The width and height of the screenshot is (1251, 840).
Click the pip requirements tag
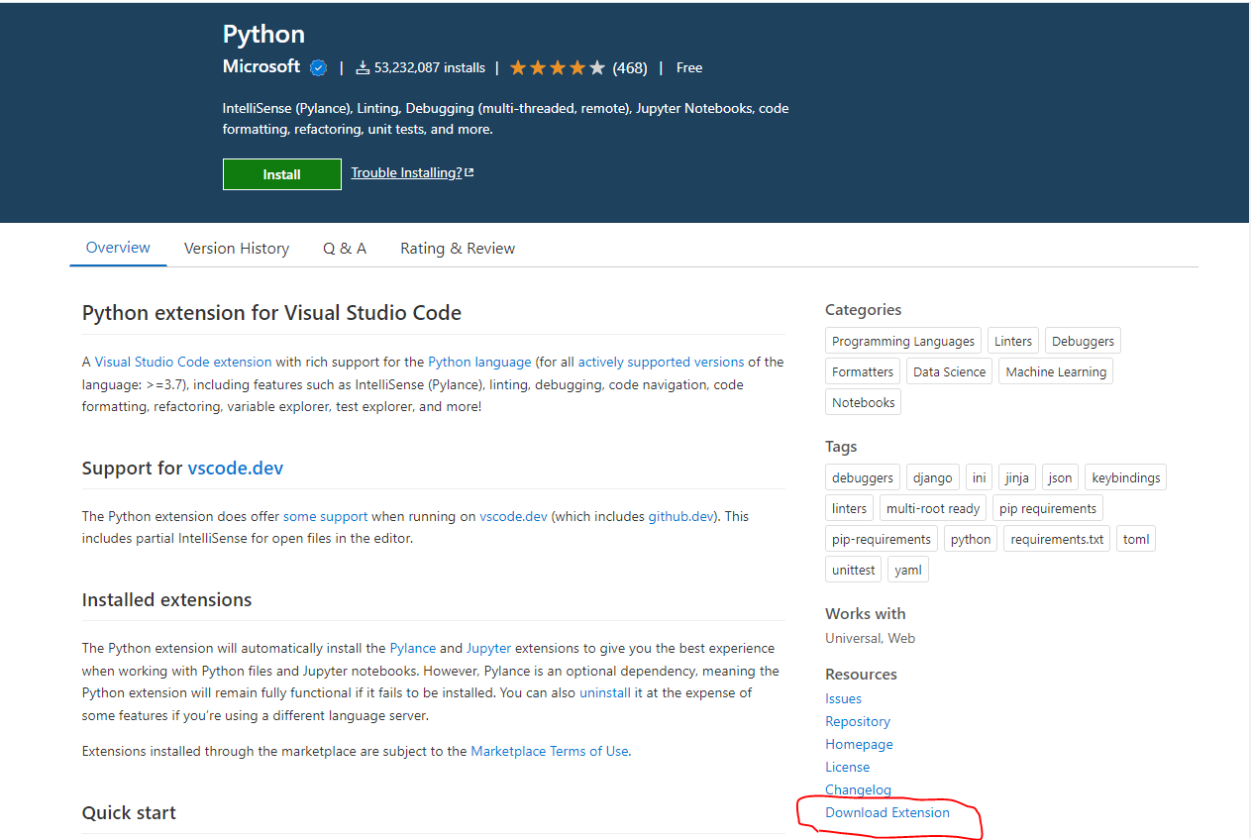(x=1048, y=508)
